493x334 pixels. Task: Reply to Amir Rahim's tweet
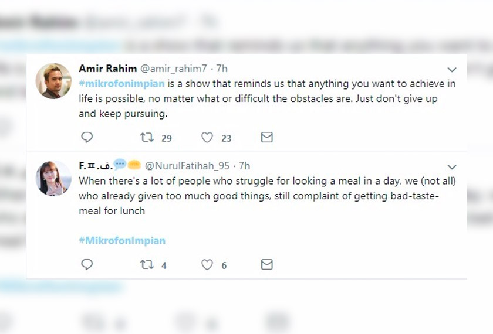(87, 138)
